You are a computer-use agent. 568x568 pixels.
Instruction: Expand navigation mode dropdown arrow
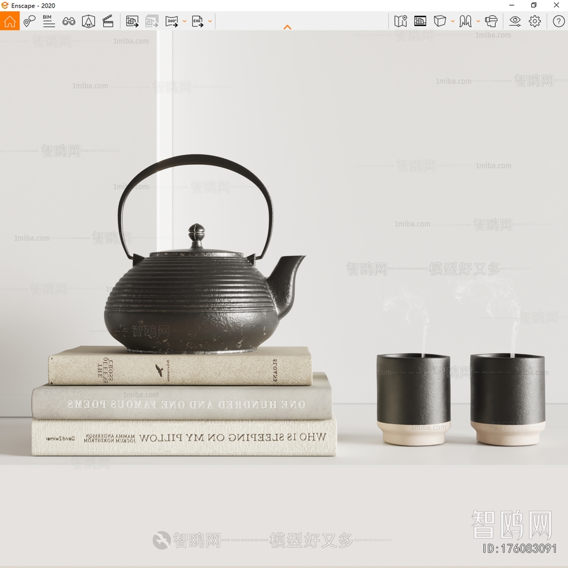[x=478, y=21]
